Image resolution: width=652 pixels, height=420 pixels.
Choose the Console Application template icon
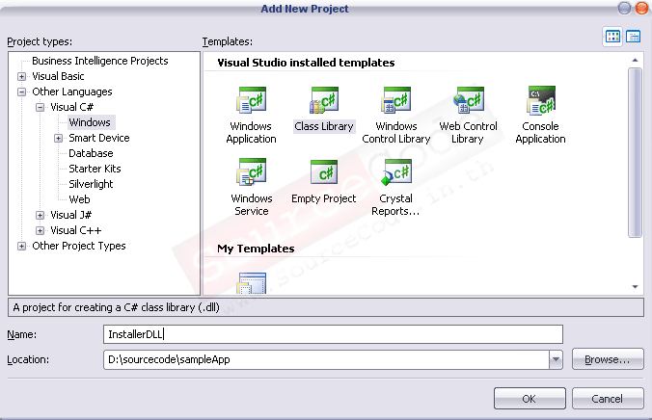pyautogui.click(x=541, y=100)
